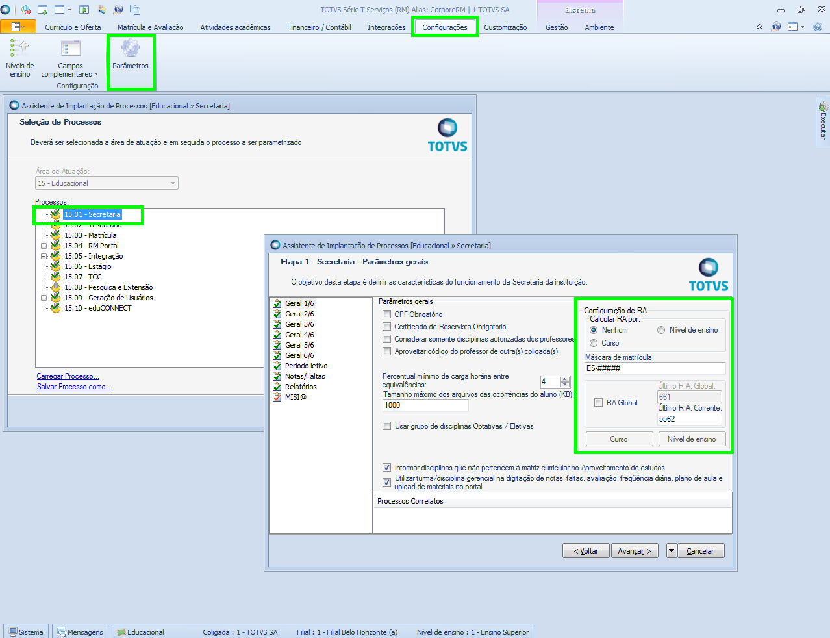Go to wizard step Geral 2/6
This screenshot has height=638, width=830.
pyautogui.click(x=299, y=314)
